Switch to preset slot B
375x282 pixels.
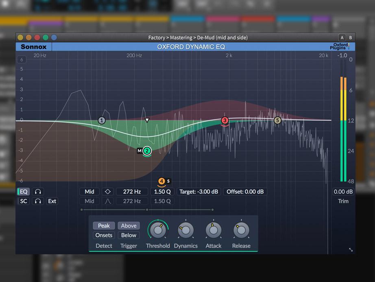point(351,37)
